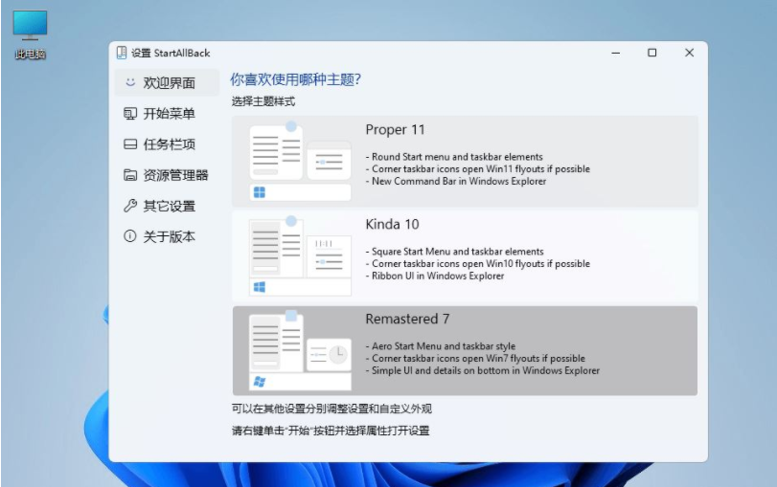Open the 开始菜单 settings page
Viewport: 777px width, 487px height.
(167, 113)
